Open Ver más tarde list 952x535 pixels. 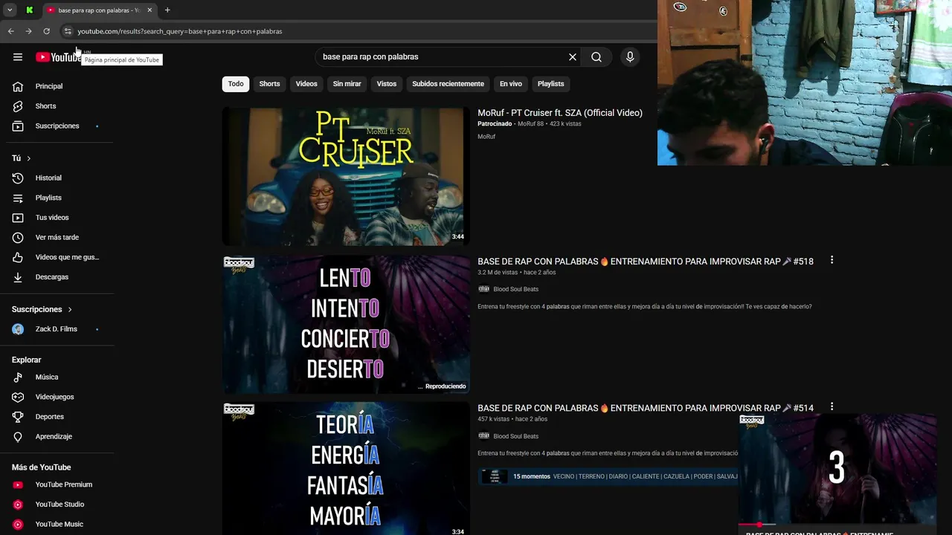tap(57, 238)
